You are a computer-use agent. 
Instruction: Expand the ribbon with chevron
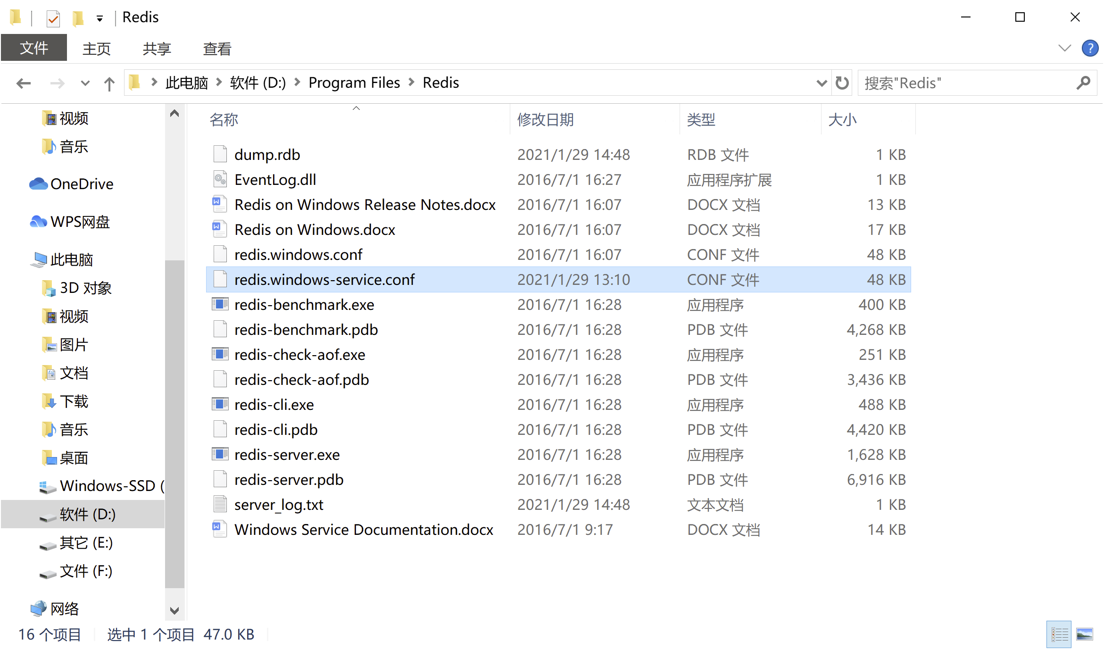click(x=1064, y=48)
